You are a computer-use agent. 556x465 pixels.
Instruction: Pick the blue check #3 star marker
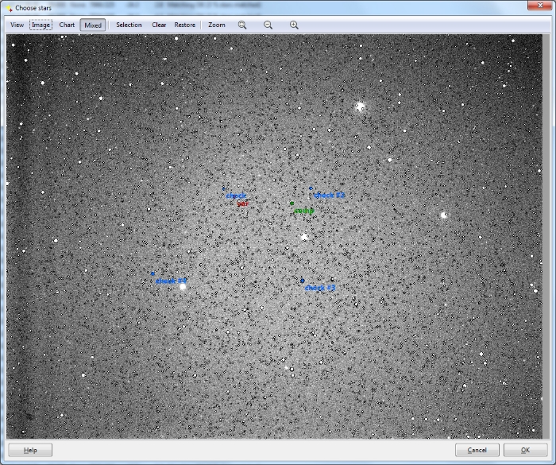coord(303,281)
